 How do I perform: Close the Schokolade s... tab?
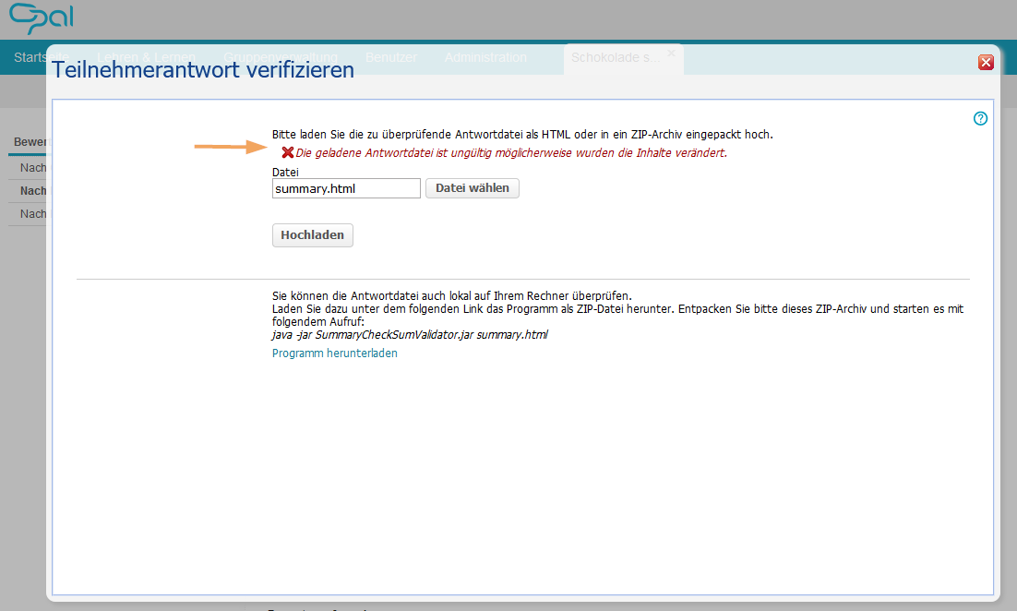(671, 54)
